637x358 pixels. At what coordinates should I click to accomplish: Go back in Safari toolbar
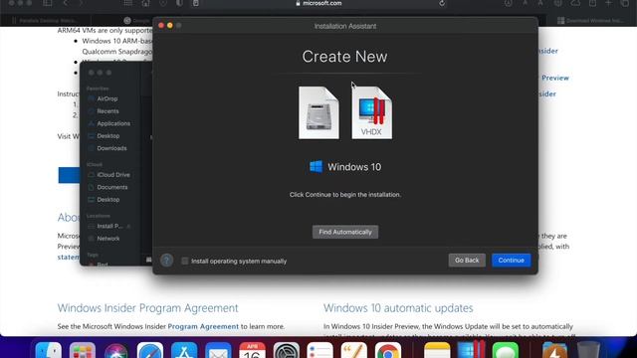[65, 3]
